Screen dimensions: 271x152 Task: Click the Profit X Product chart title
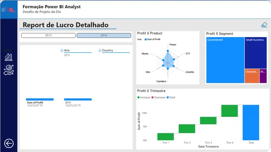149,33
